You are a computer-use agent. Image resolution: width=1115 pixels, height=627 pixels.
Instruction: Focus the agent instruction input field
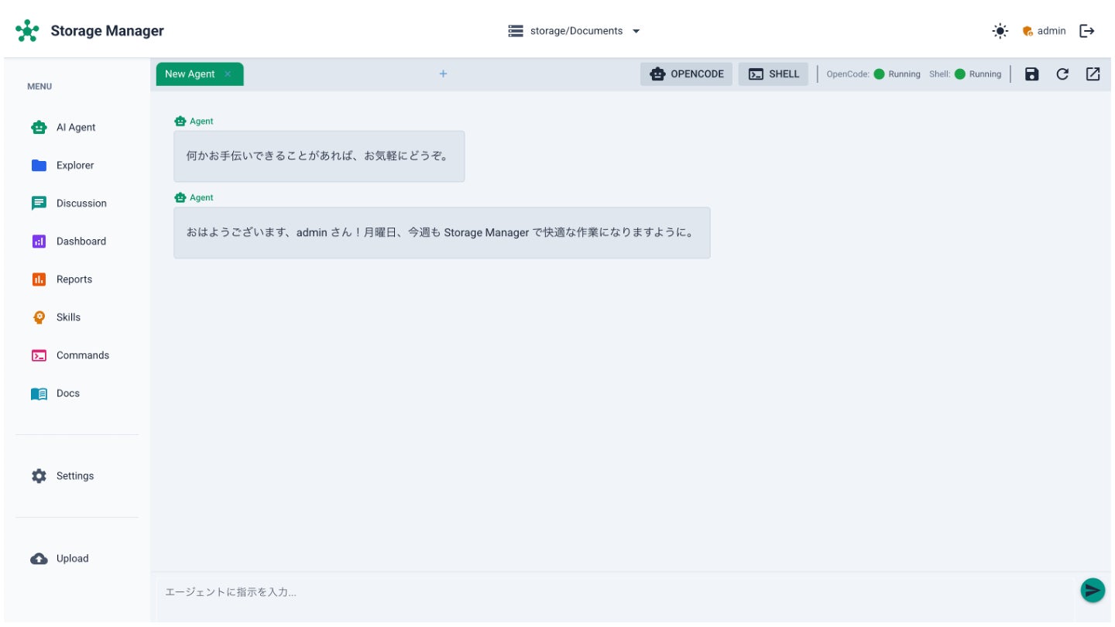612,592
